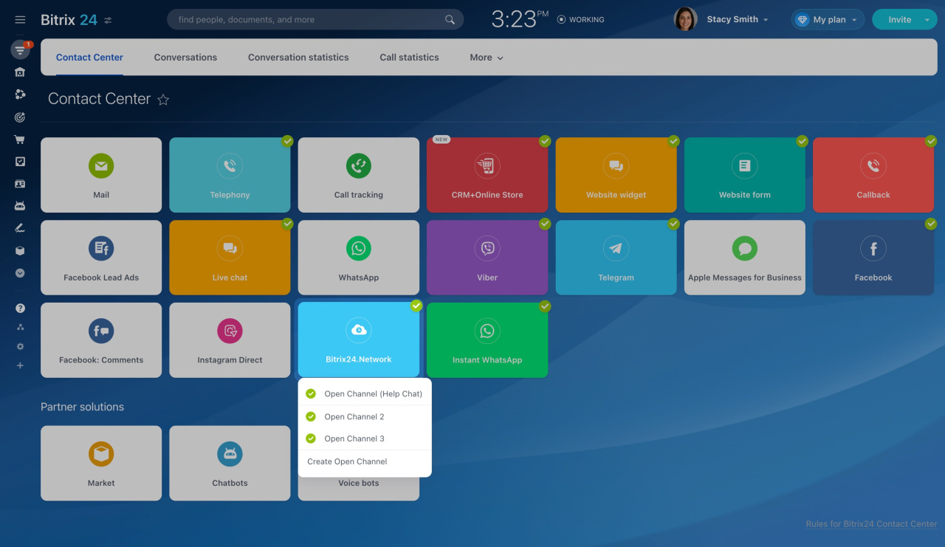Select Open Channel (Help Chat) checked item
Image resolution: width=945 pixels, height=547 pixels.
365,393
